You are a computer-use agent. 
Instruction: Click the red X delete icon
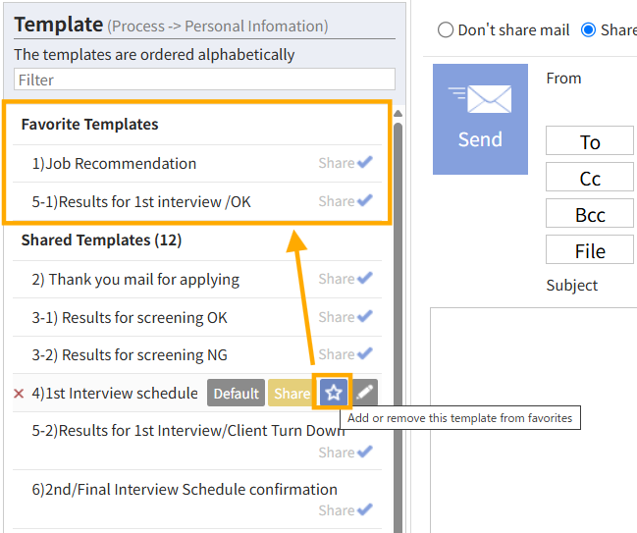[x=19, y=394]
